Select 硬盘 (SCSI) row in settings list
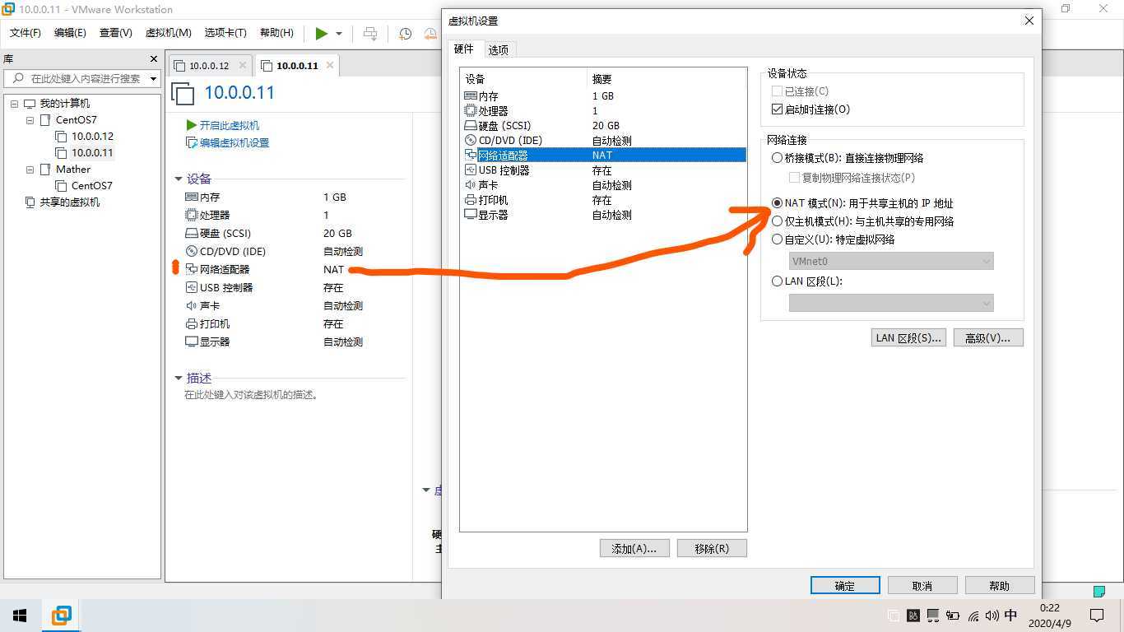Image resolution: width=1124 pixels, height=632 pixels. click(x=603, y=126)
